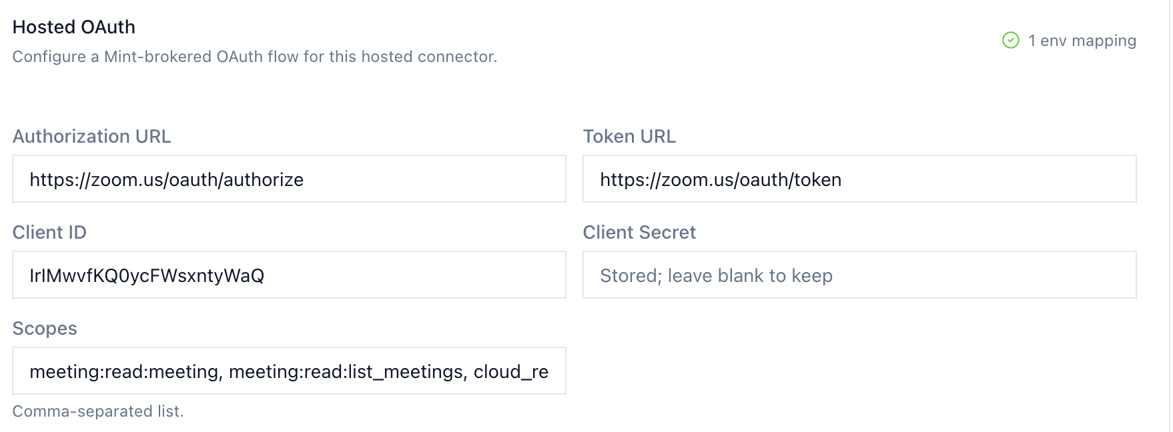Click the "Client Secret" field label

[x=639, y=232]
